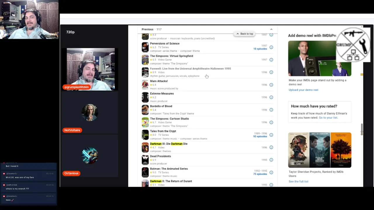Open info icon for Extreme Measures

271,97
